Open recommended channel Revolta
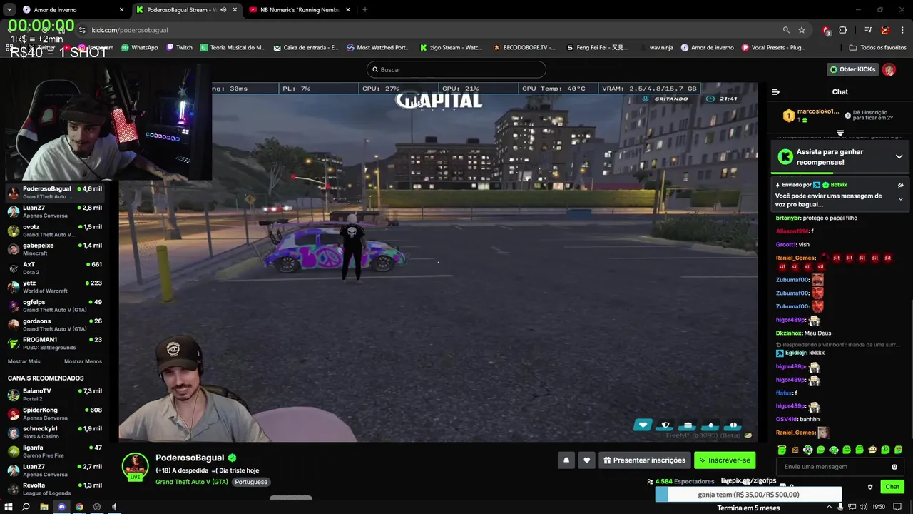The height and width of the screenshot is (514, 913). 54,489
